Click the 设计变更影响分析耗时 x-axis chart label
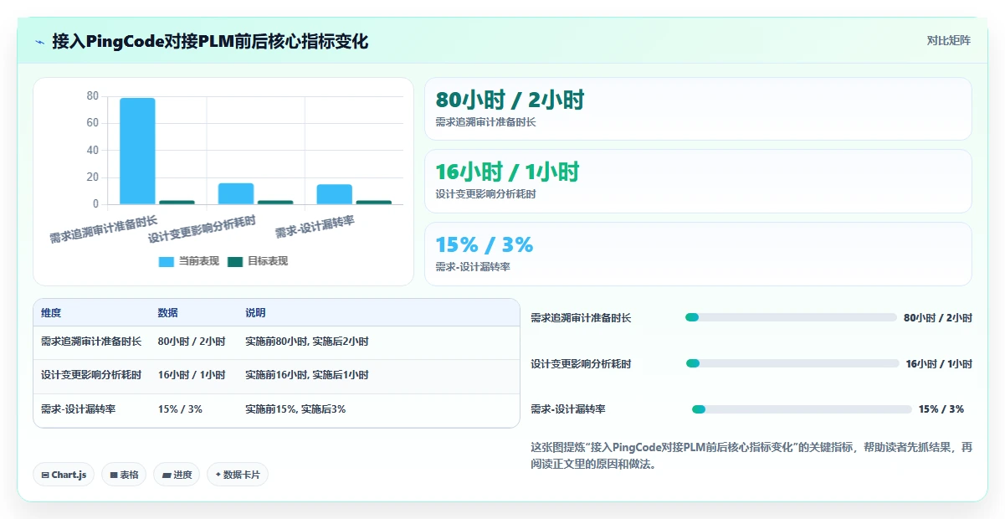1005x519 pixels. point(203,228)
